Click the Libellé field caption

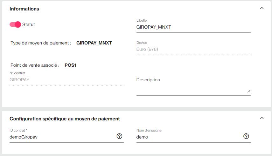[x=142, y=20]
